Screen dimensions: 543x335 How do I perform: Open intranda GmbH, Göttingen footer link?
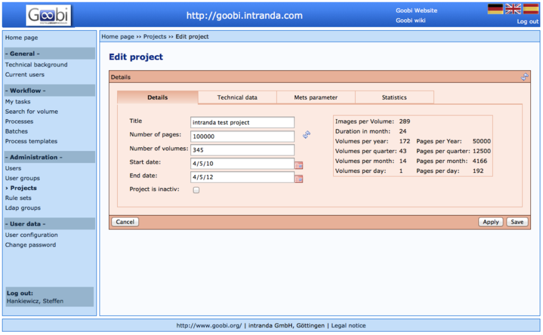pos(286,325)
